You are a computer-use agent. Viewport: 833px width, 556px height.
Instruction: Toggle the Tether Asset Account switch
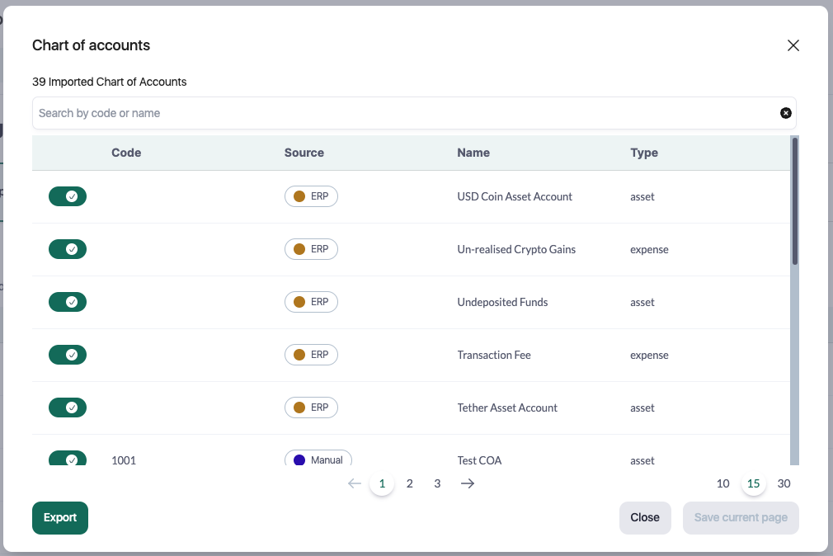68,408
